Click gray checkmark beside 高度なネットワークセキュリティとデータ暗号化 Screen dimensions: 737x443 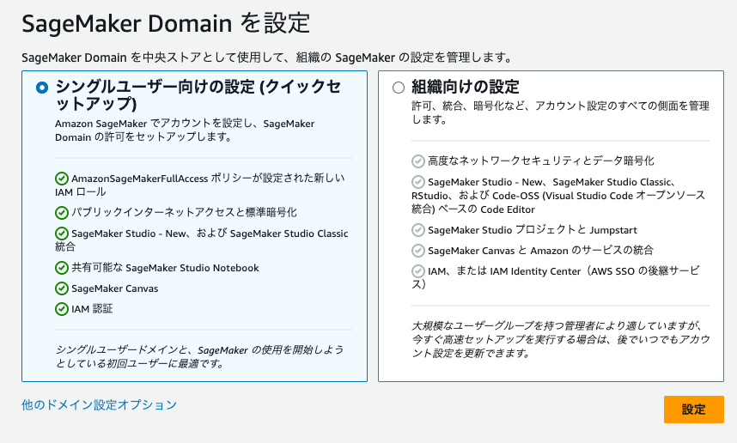tap(417, 161)
